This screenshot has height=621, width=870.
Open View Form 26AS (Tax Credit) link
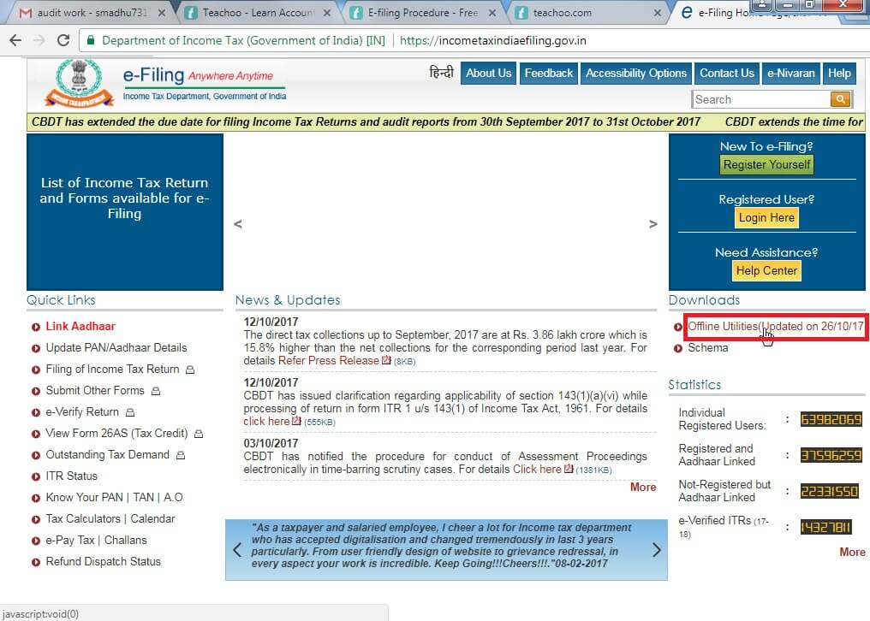point(116,433)
